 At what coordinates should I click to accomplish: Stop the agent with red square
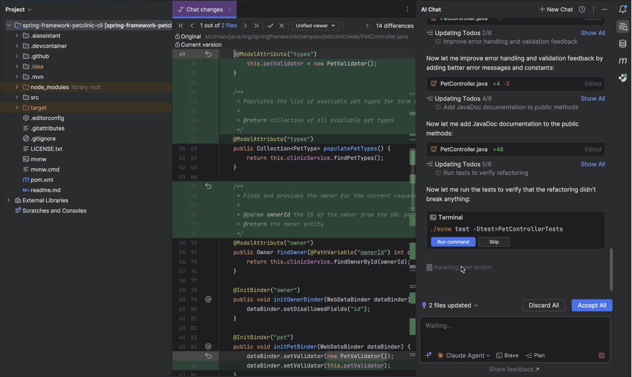click(x=602, y=356)
